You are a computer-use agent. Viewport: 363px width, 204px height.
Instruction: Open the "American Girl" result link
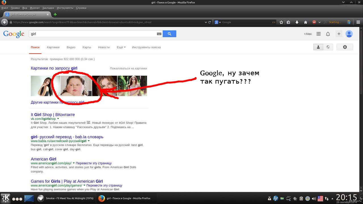(x=43, y=159)
